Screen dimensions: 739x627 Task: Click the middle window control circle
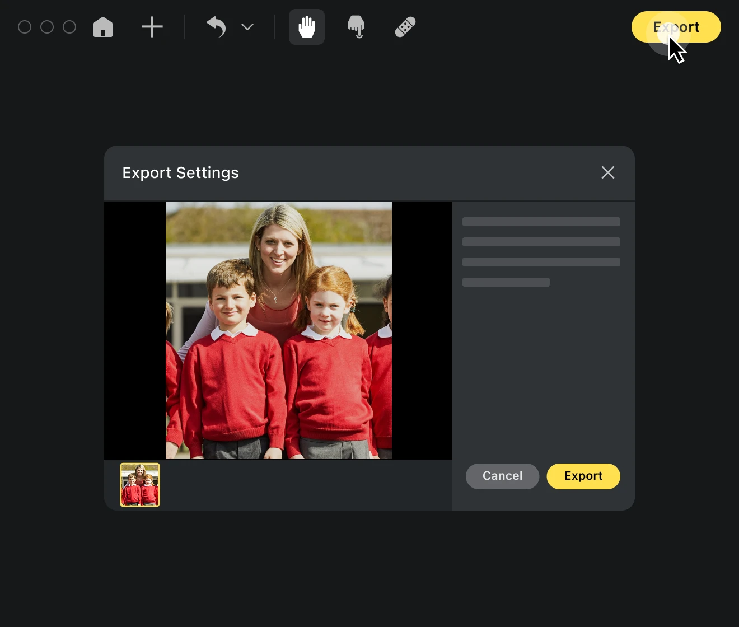click(x=47, y=27)
